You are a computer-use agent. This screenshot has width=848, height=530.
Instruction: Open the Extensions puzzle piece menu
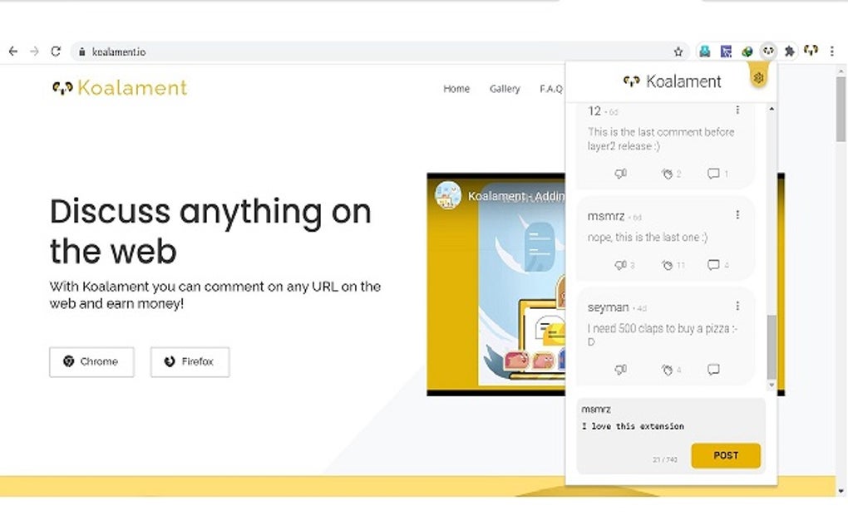pos(790,52)
